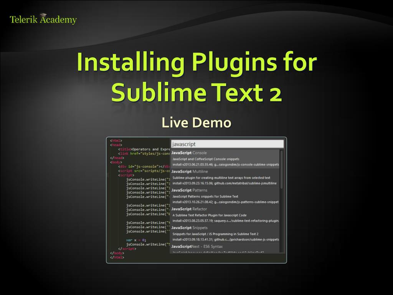The height and width of the screenshot is (295, 393).
Task: Click the 'var x = 0;' code line
Action: pyautogui.click(x=136, y=240)
